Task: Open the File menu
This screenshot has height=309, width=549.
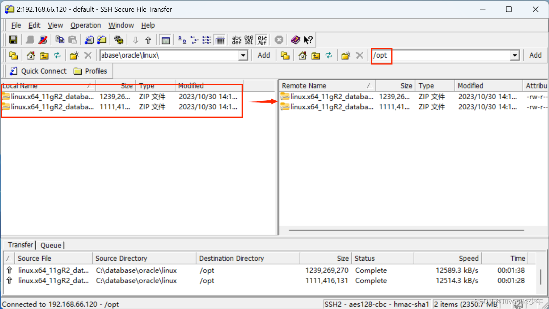Action: (x=16, y=25)
